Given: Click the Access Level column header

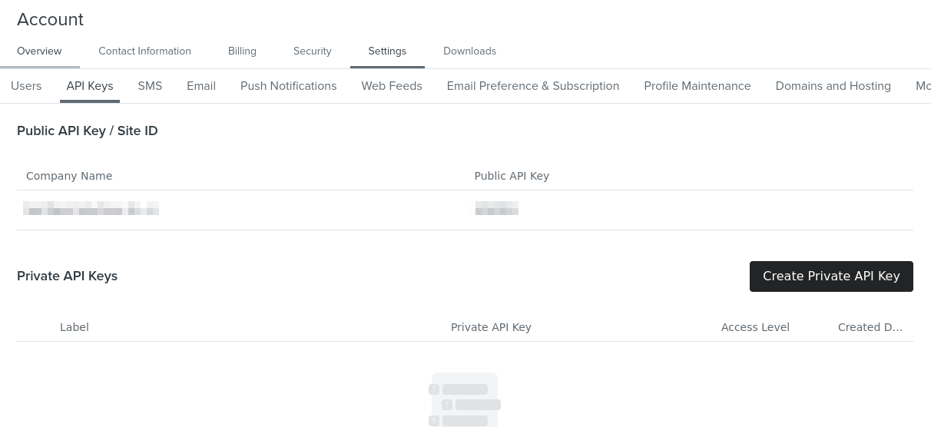Looking at the screenshot, I should point(755,327).
